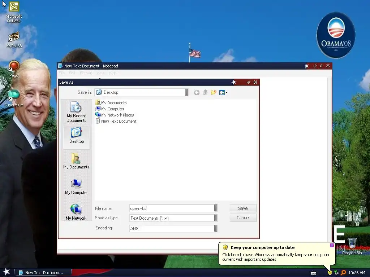Select My Network in places bar
The height and width of the screenshot is (277, 370).
pos(76,212)
